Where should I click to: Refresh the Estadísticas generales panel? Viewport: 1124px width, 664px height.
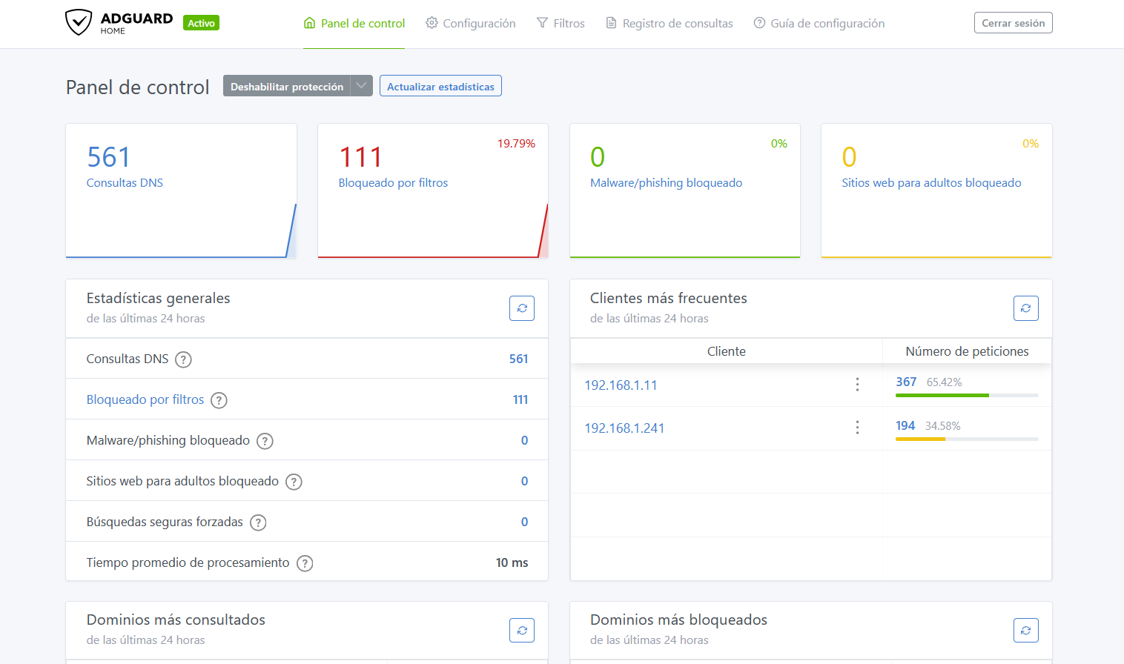coord(521,308)
